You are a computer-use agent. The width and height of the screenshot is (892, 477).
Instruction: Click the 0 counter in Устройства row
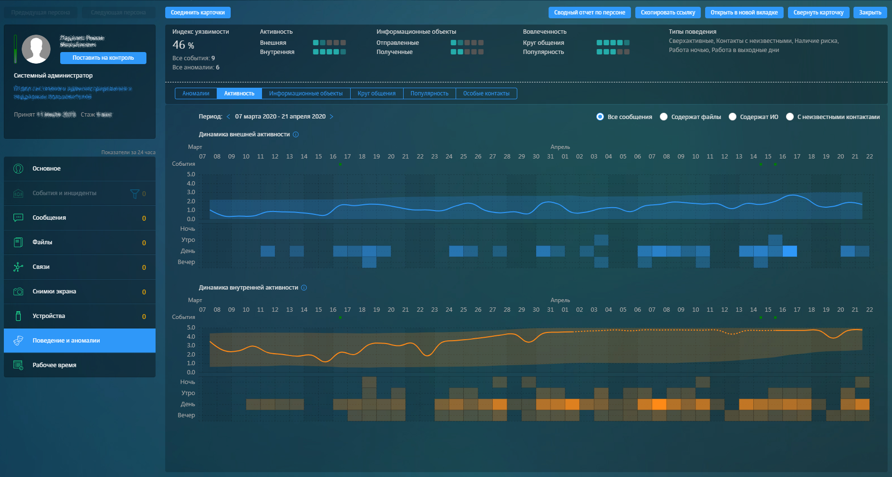tap(144, 317)
